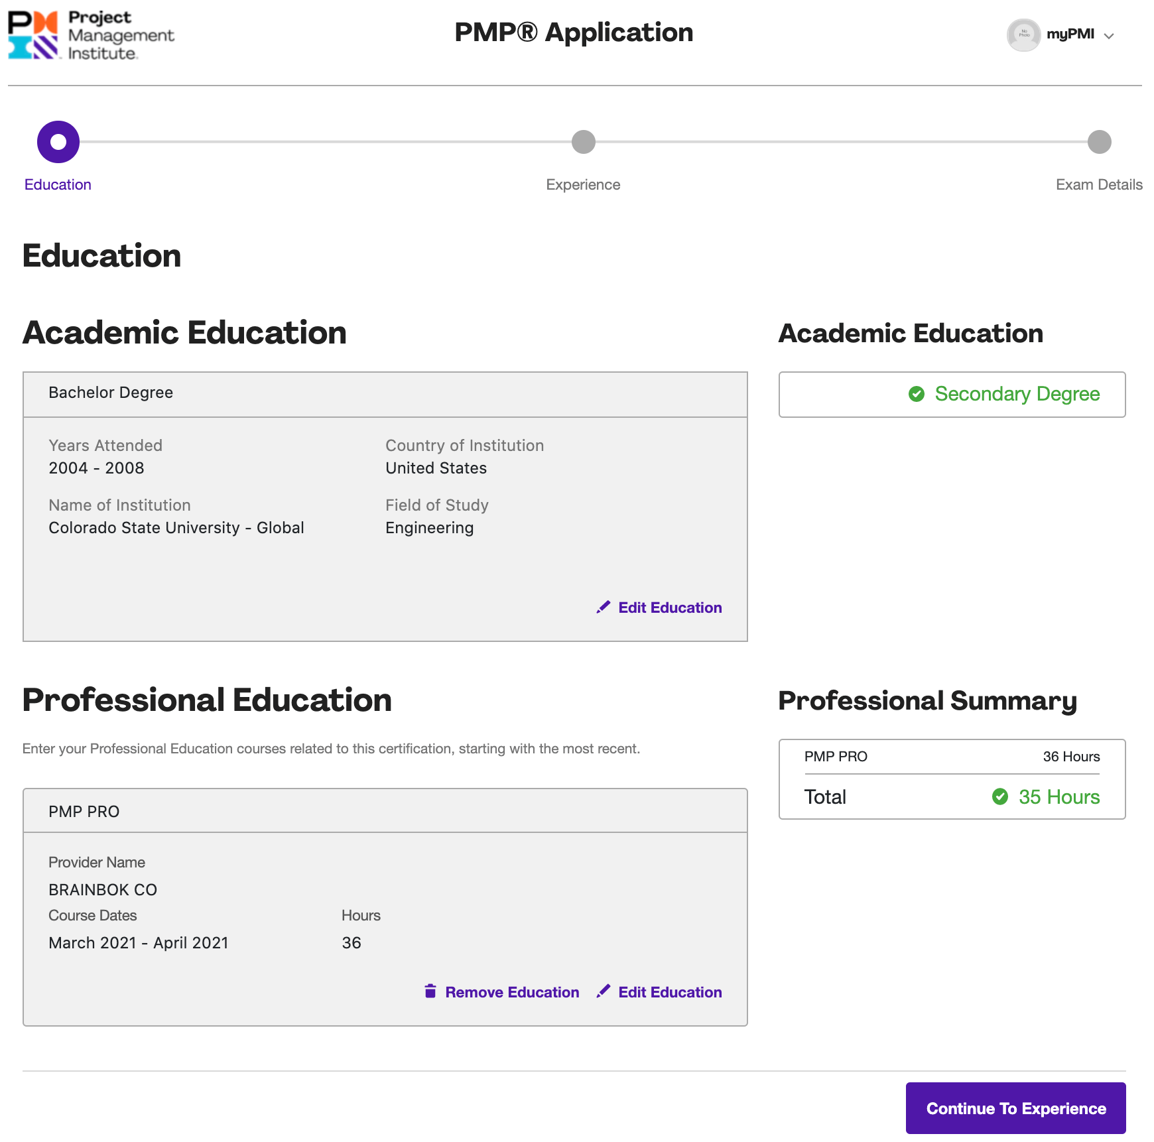Click the green checkmark beside Secondary Degree

(x=917, y=394)
